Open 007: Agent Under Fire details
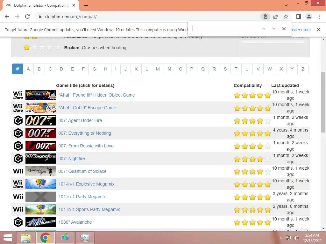Viewport: 326px width, 244px height. [80, 120]
